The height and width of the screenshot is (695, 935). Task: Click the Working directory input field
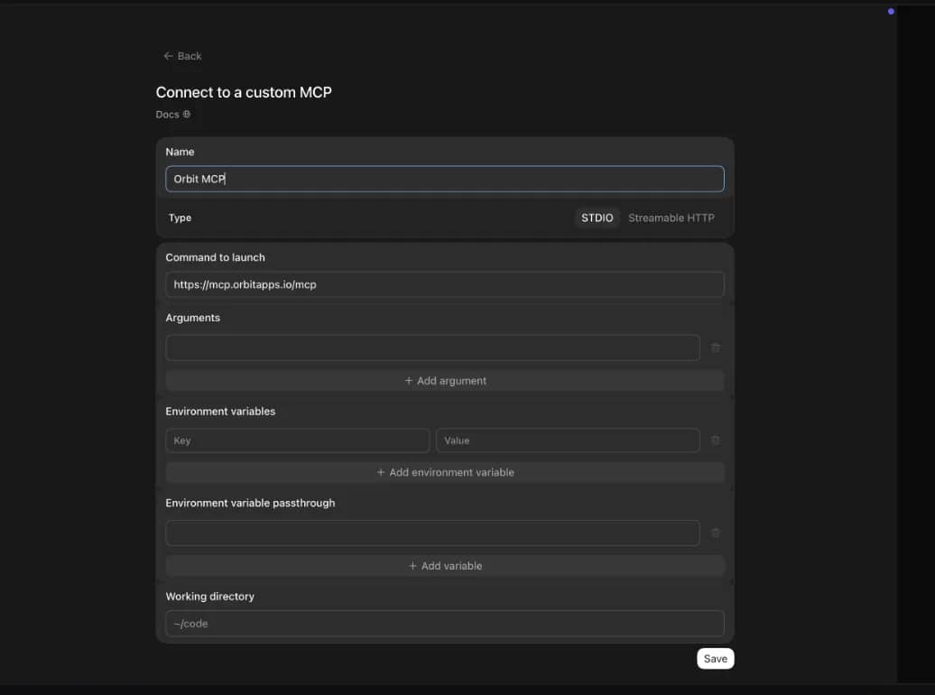pyautogui.click(x=444, y=624)
